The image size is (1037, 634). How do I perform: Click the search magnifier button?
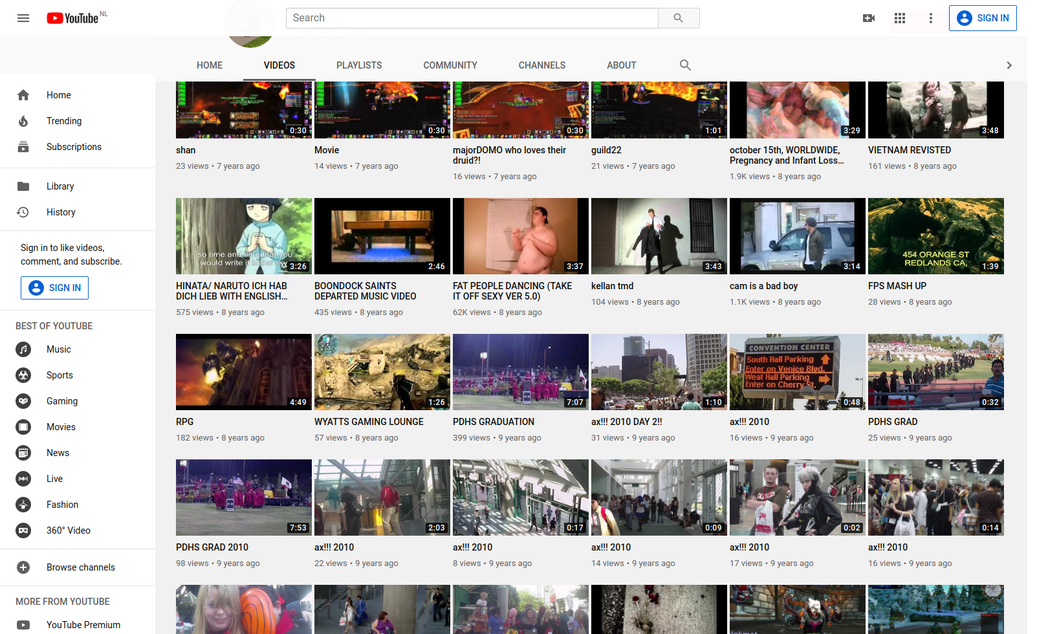click(x=679, y=18)
